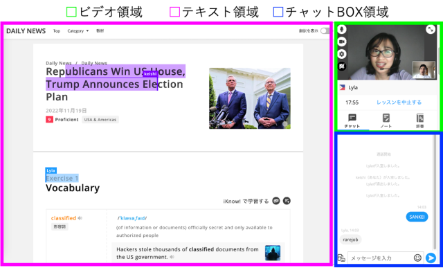The height and width of the screenshot is (268, 443).
Task: Toggle the translation display switch
Action: coord(325,30)
